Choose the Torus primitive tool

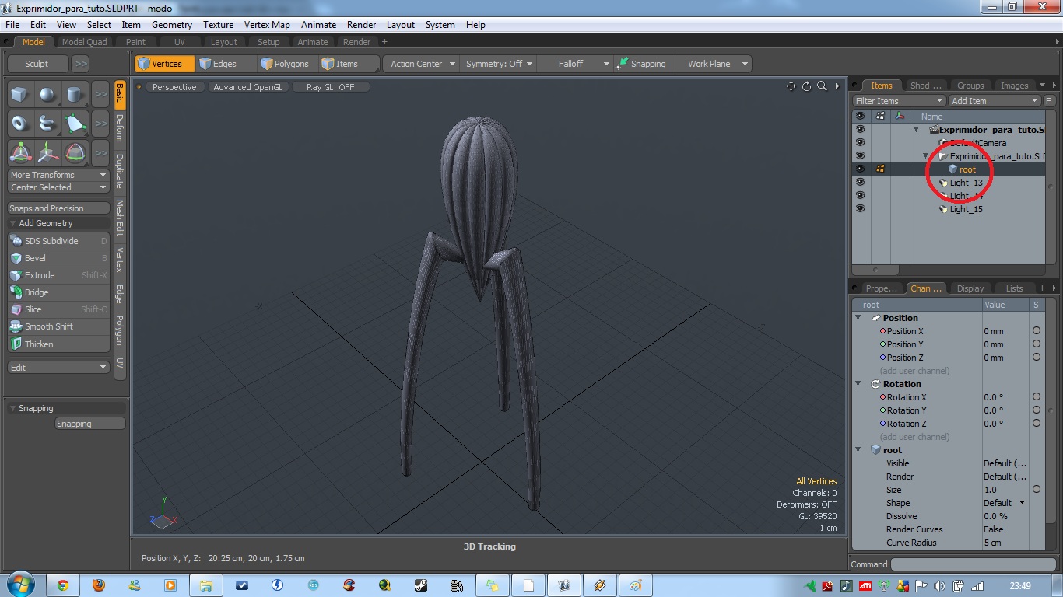pyautogui.click(x=20, y=124)
